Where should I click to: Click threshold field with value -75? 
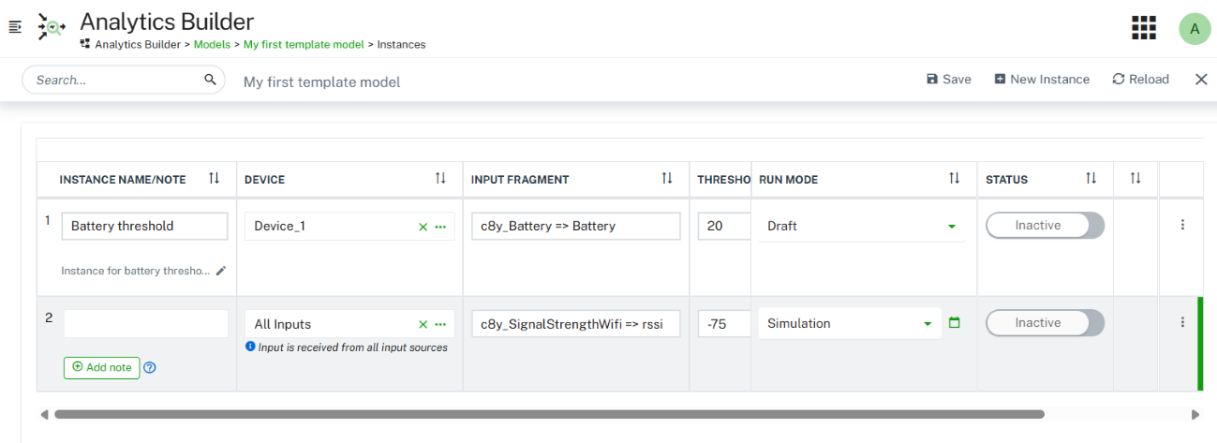tap(724, 324)
